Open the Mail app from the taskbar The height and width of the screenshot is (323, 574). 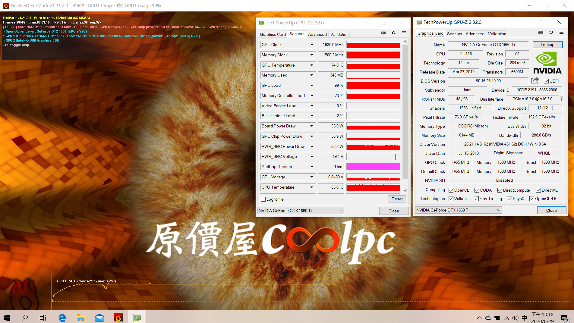pyautogui.click(x=99, y=318)
